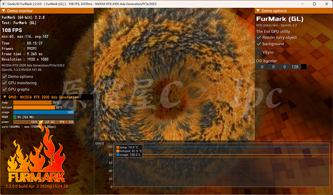Maximize the FurMark window
This screenshot has width=333, height=195.
tap(314, 4)
